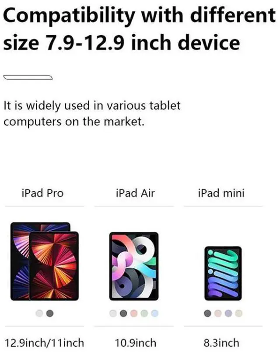Viewport: 280px width, 353px height.
Task: Choose the space gray swatch under iPad Air
Action: (x=123, y=313)
